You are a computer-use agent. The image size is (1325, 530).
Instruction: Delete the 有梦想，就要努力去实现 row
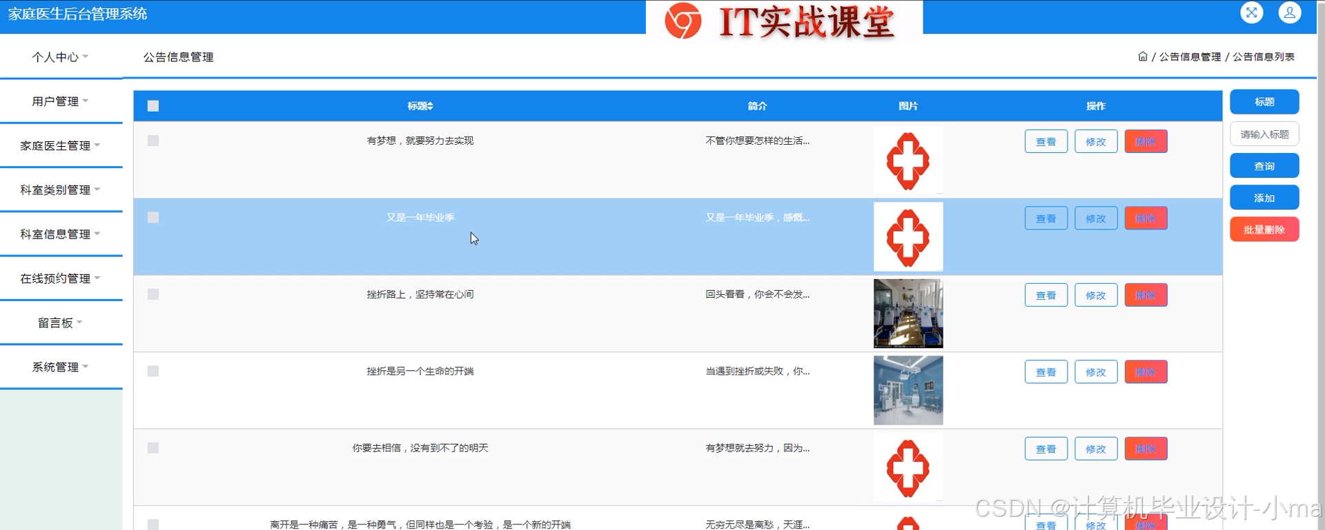pos(1146,141)
